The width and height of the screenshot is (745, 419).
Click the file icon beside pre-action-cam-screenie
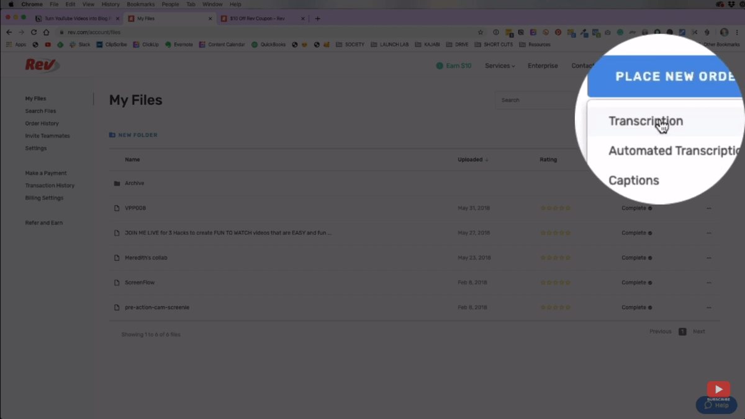[117, 307]
